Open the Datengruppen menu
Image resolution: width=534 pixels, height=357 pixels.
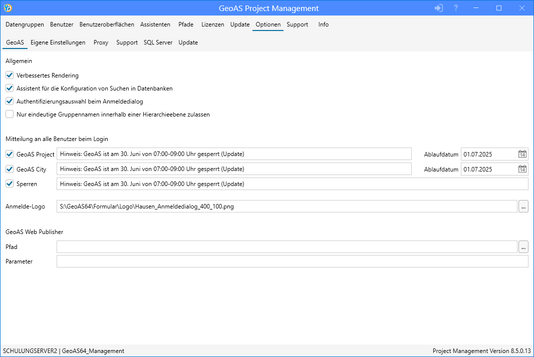click(25, 24)
